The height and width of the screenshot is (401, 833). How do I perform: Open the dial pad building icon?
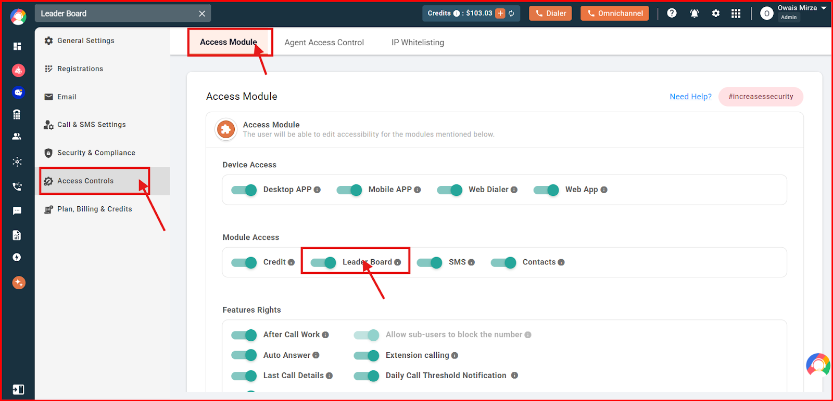tap(17, 115)
